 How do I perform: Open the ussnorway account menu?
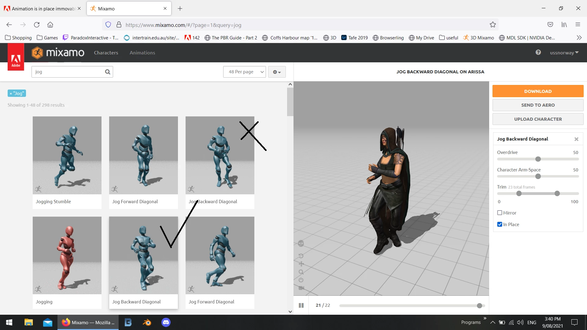pyautogui.click(x=564, y=53)
